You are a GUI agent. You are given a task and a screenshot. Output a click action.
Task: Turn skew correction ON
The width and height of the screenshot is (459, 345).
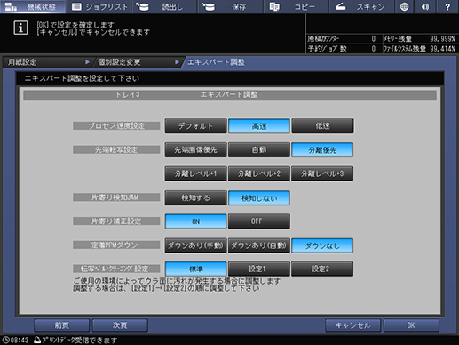pyautogui.click(x=195, y=221)
